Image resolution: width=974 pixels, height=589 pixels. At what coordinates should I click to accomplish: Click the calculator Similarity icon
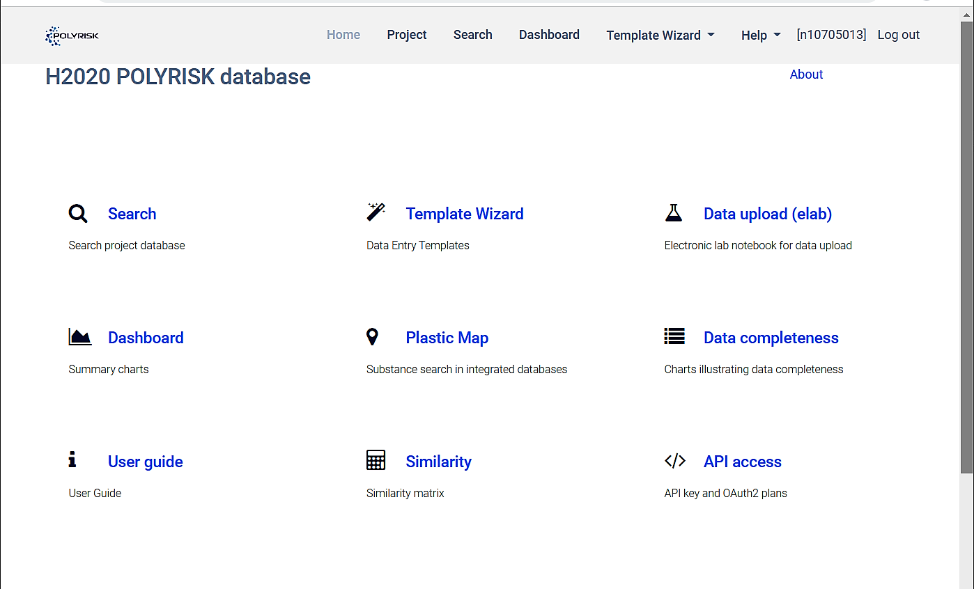(376, 460)
